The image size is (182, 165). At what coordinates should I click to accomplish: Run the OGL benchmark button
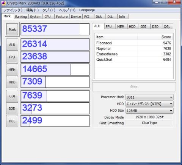(x=12, y=121)
